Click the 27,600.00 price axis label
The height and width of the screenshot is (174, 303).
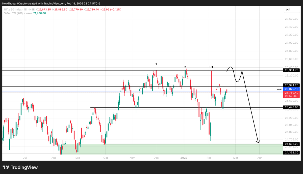[x=292, y=19]
